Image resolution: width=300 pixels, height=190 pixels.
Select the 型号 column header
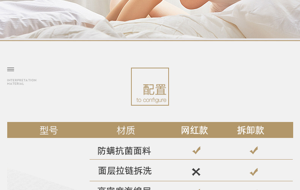[49, 130]
